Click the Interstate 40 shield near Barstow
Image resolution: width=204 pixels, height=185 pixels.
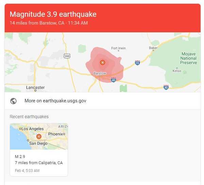click(x=114, y=80)
